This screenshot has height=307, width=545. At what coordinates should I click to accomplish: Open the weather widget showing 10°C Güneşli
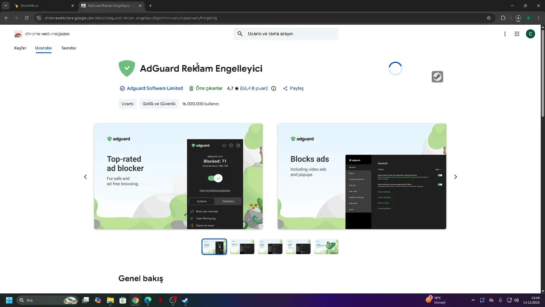436,300
